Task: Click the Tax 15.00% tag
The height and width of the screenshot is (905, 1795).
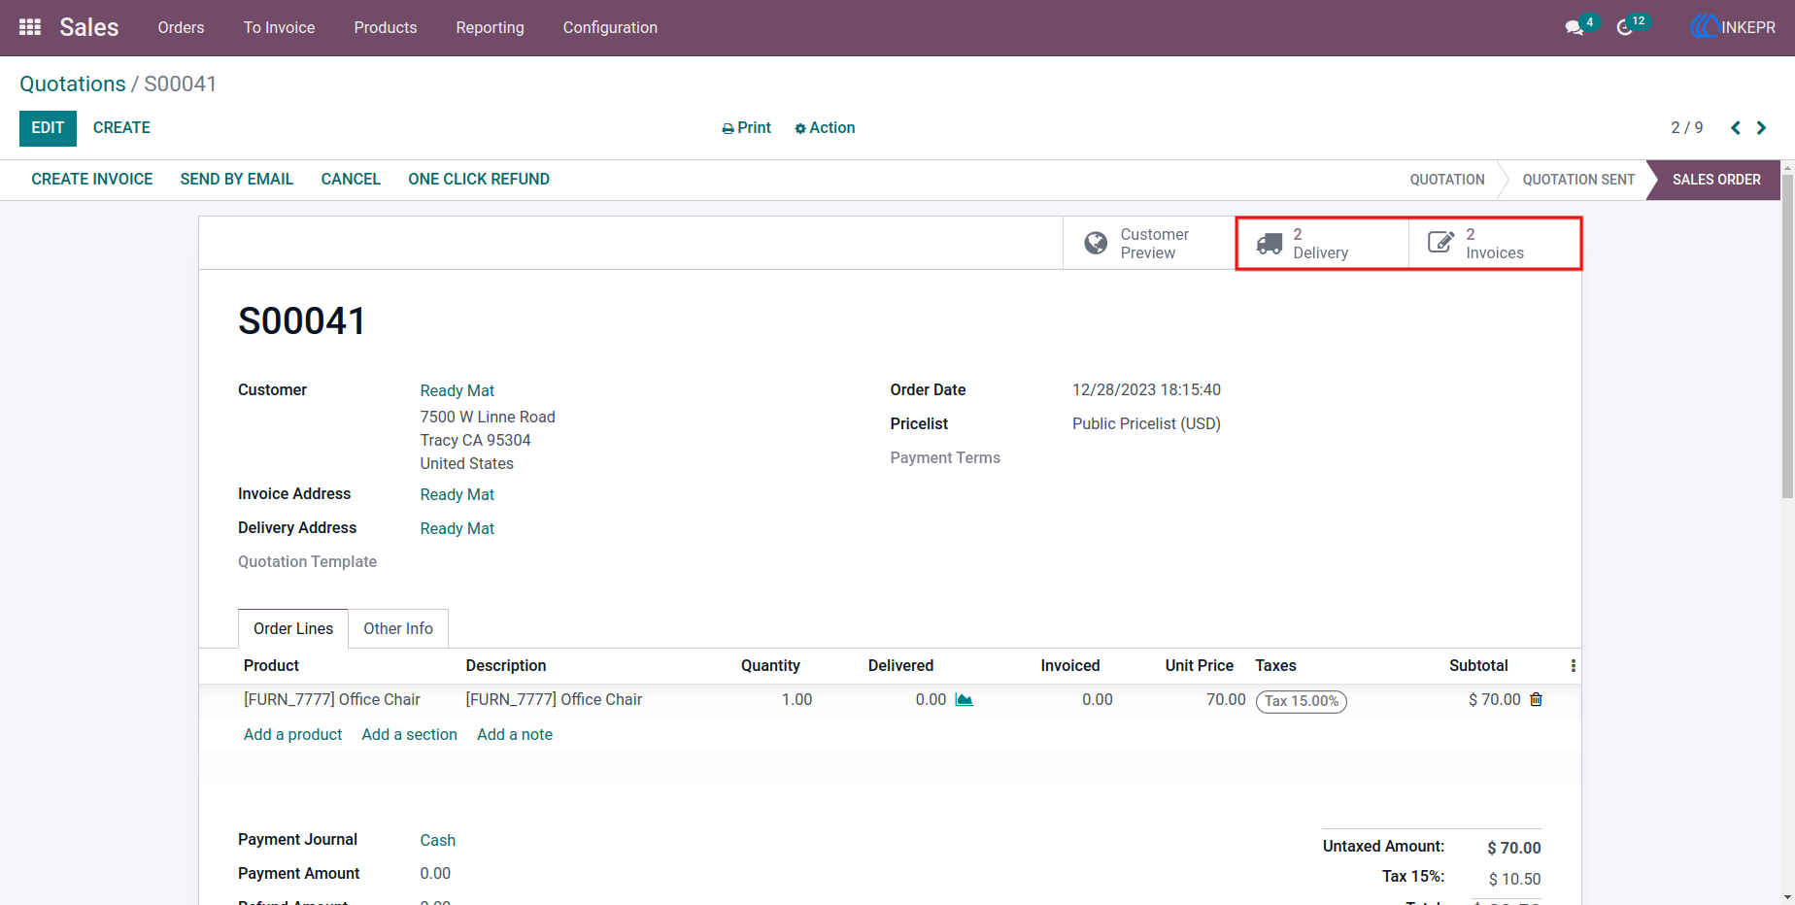Action: 1302,701
